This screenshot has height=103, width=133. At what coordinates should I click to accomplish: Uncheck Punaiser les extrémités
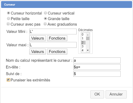point(8,80)
